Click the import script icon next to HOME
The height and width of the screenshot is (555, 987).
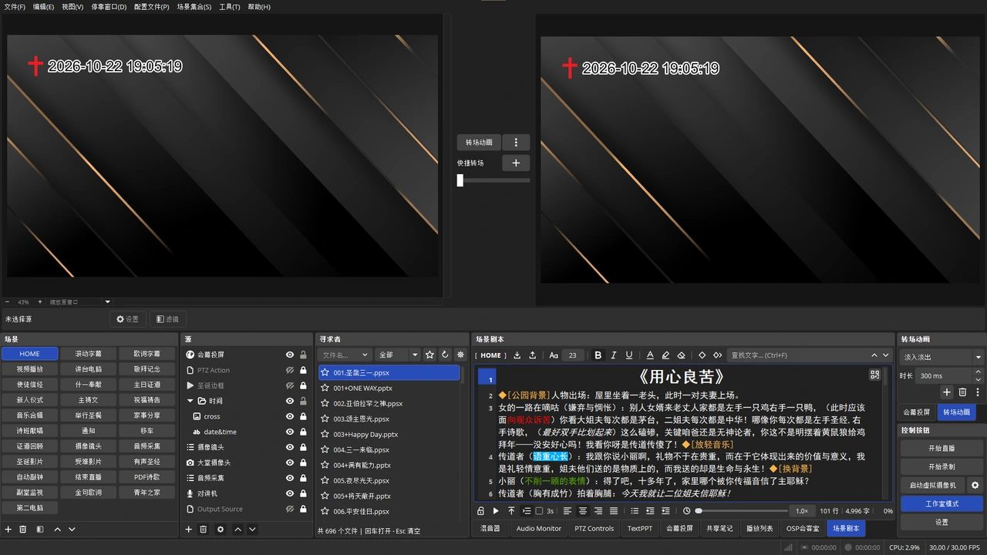[517, 355]
